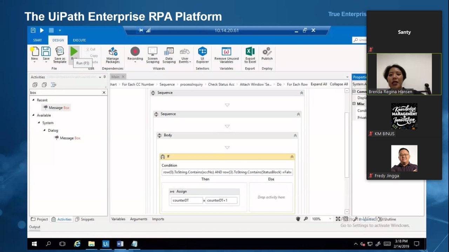The width and height of the screenshot is (449, 252).
Task: Click the Main document tab
Action: click(x=115, y=77)
